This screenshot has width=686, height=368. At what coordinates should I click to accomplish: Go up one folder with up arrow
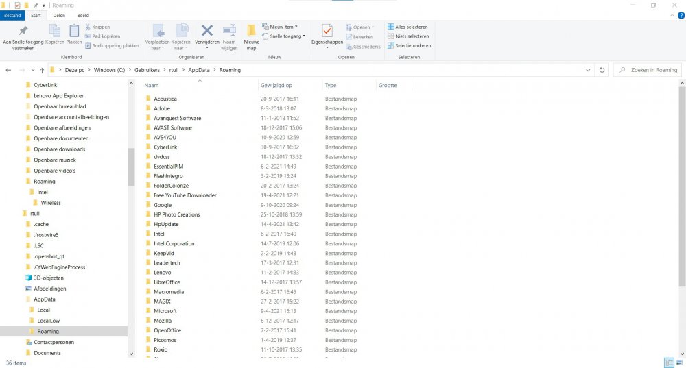click(42, 70)
